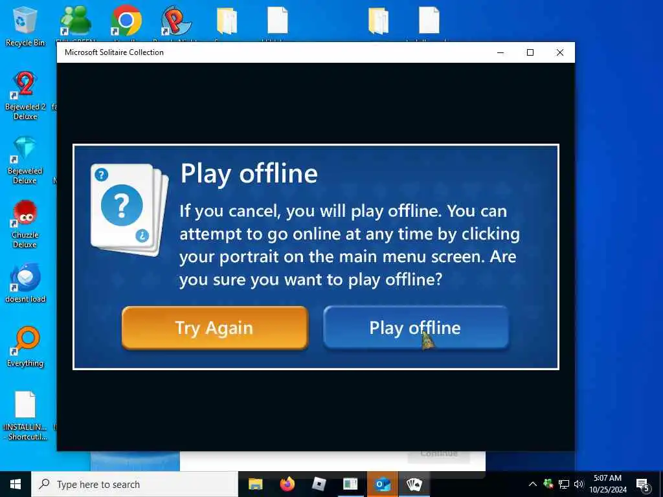Launch Firefox from the taskbar

click(287, 484)
